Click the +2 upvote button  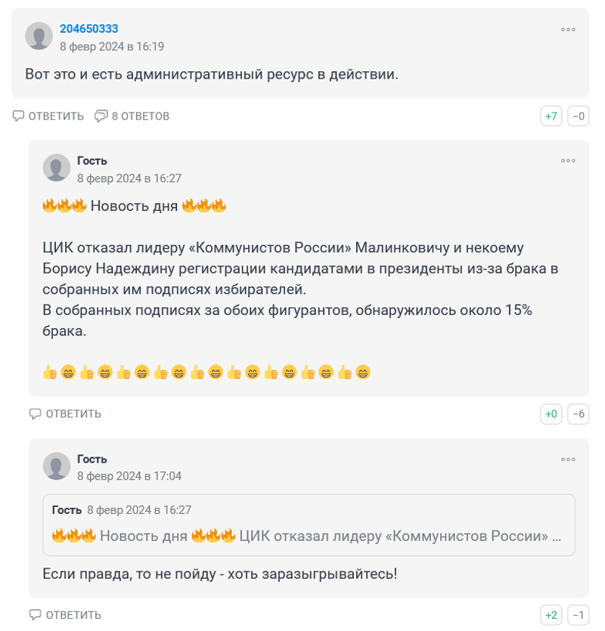coord(551,615)
